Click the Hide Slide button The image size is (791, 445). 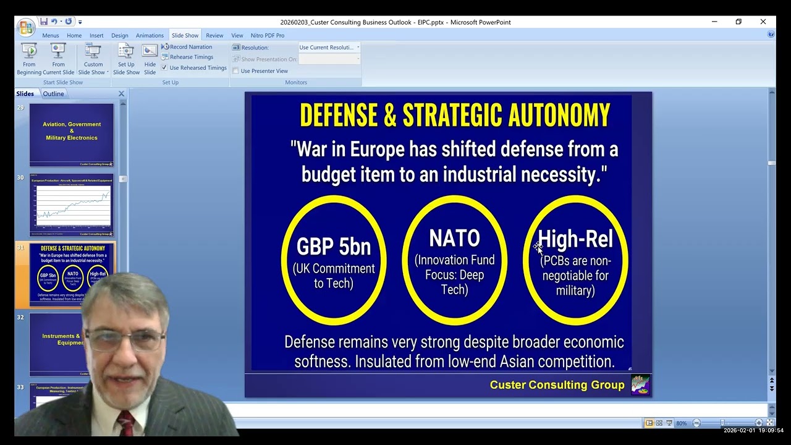(150, 59)
